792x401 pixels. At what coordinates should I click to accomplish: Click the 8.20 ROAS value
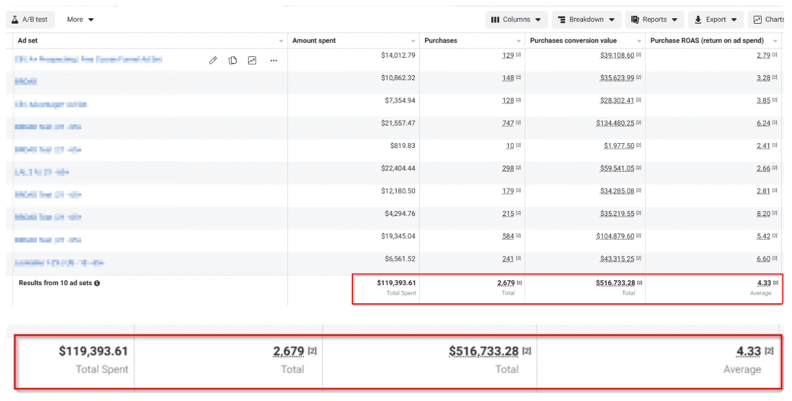(763, 214)
